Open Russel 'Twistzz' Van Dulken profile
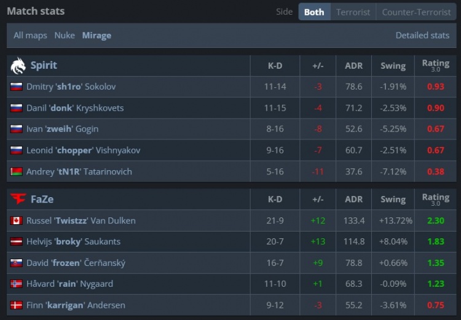Viewport: 461px width, 320px height. (x=81, y=220)
